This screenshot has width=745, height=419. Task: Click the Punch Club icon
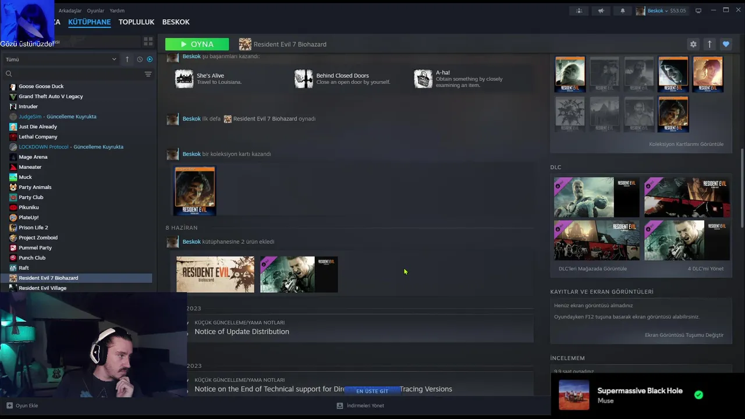tap(13, 258)
